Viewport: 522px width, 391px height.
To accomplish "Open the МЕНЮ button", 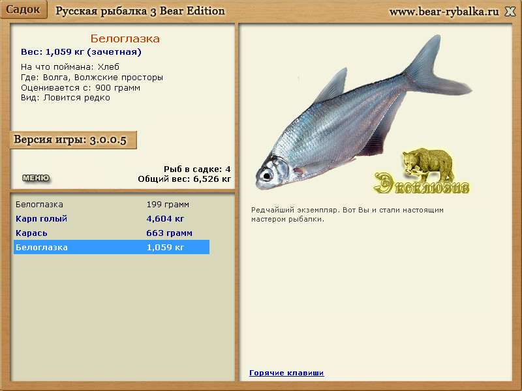I will pos(36,178).
